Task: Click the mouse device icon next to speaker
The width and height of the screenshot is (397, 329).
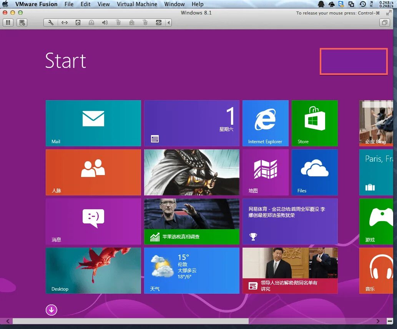Action: [118, 23]
